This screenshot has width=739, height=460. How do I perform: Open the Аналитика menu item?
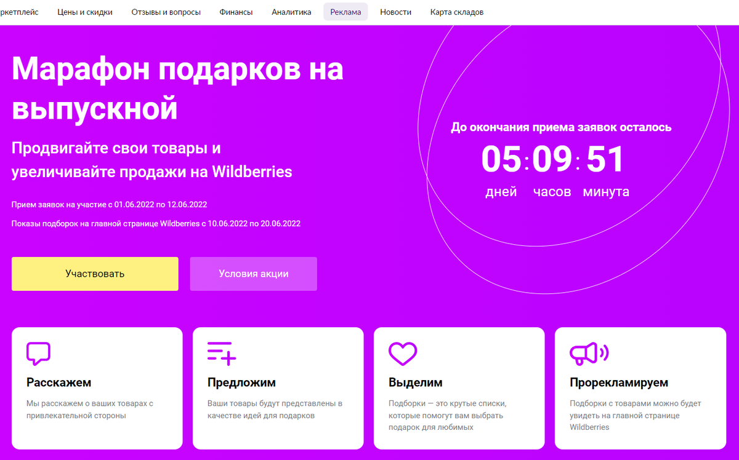tap(291, 12)
